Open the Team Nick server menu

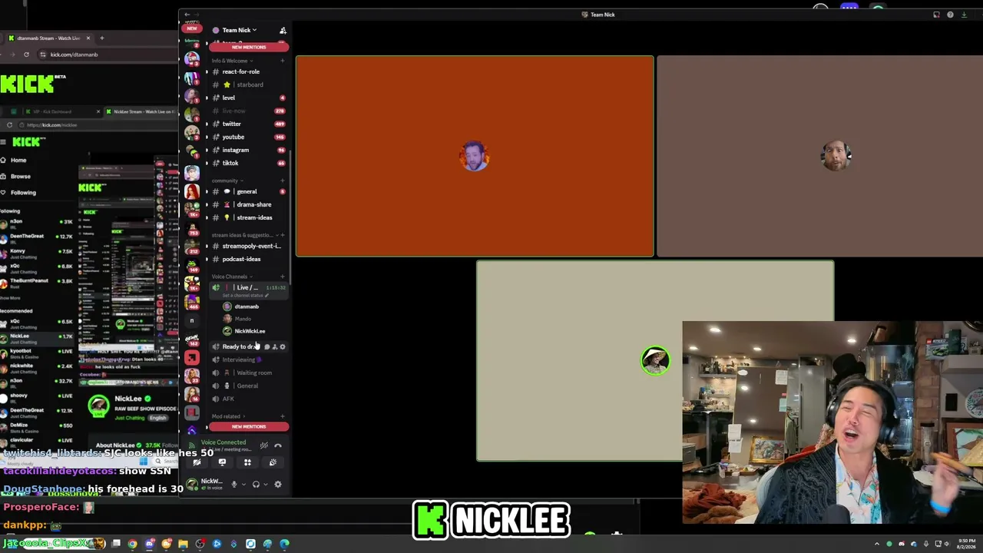[x=240, y=30]
